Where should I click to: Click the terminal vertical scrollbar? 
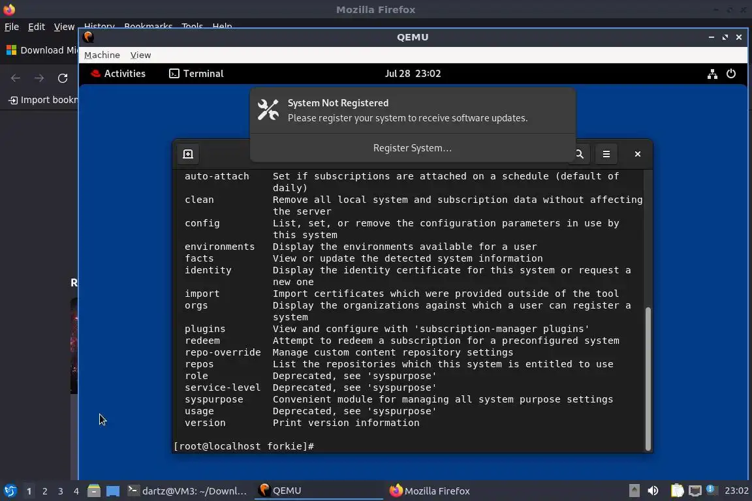(x=648, y=379)
